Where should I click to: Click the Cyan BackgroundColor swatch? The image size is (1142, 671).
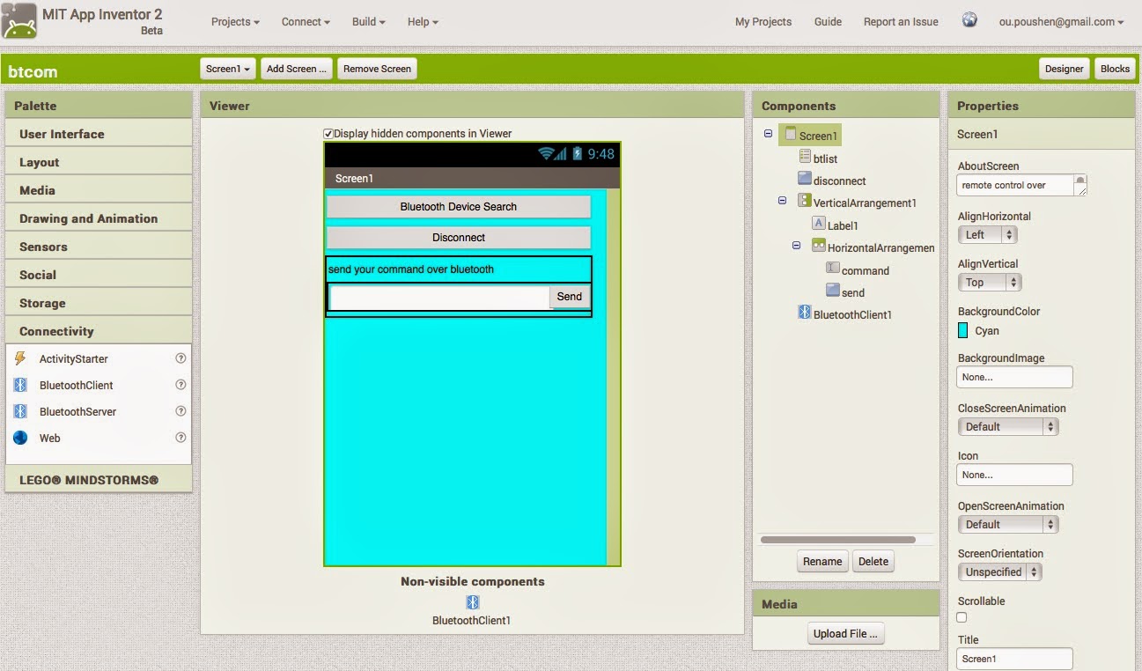pos(963,331)
